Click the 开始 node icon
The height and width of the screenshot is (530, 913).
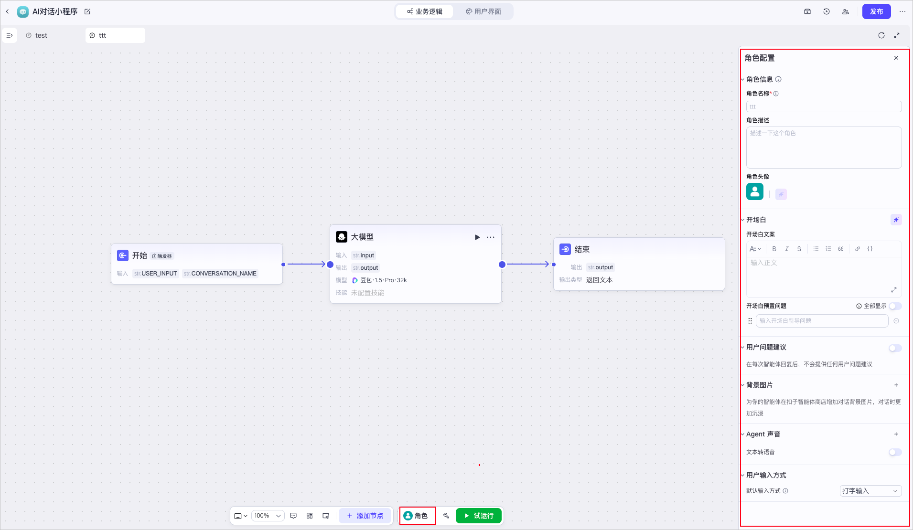[x=123, y=255]
